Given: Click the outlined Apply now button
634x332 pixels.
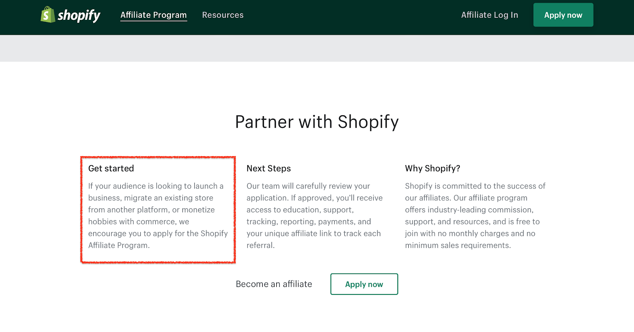Looking at the screenshot, I should [364, 284].
